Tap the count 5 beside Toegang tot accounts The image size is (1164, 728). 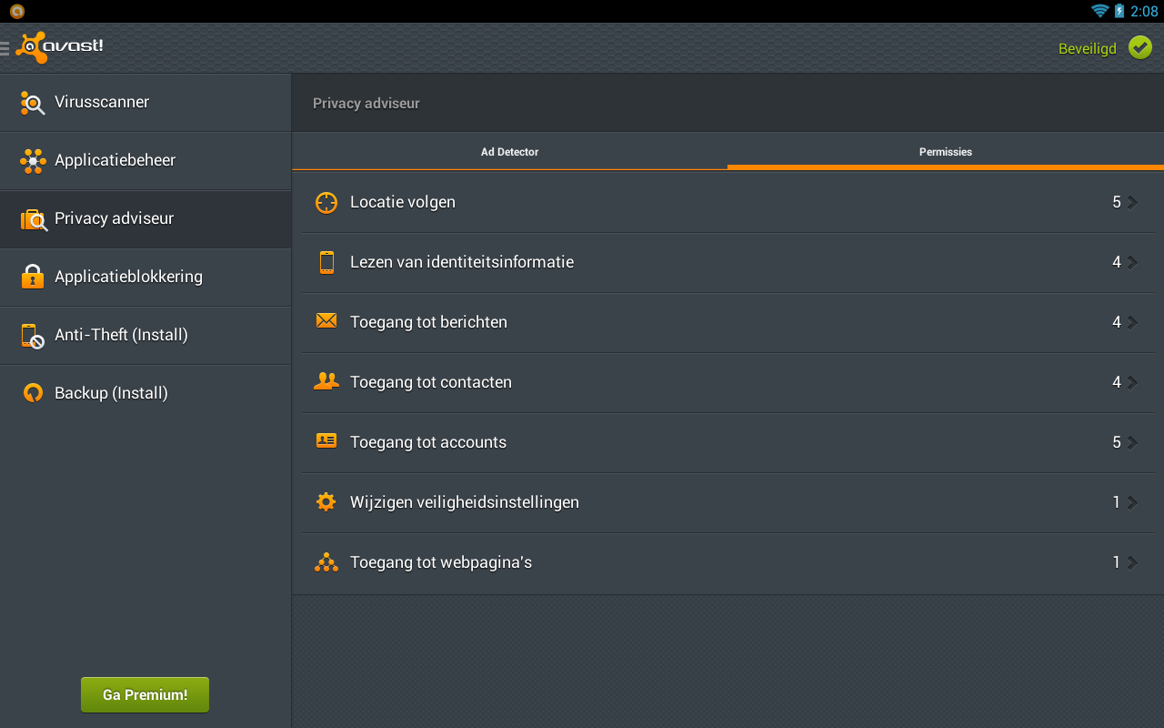pyautogui.click(x=1117, y=442)
